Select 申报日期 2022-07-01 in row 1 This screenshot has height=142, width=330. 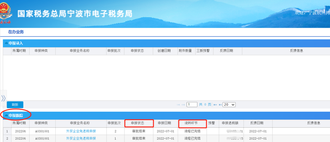tap(166, 131)
